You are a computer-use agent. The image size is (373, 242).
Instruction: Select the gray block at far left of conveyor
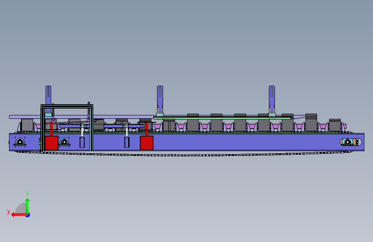tap(27, 125)
